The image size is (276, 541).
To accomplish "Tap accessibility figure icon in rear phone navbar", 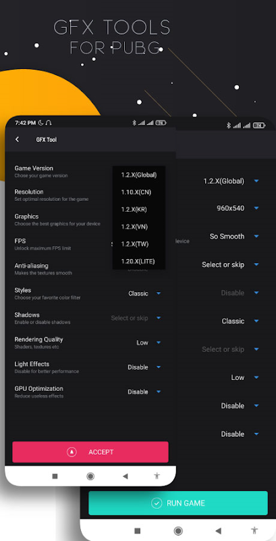I will pyautogui.click(x=254, y=530).
